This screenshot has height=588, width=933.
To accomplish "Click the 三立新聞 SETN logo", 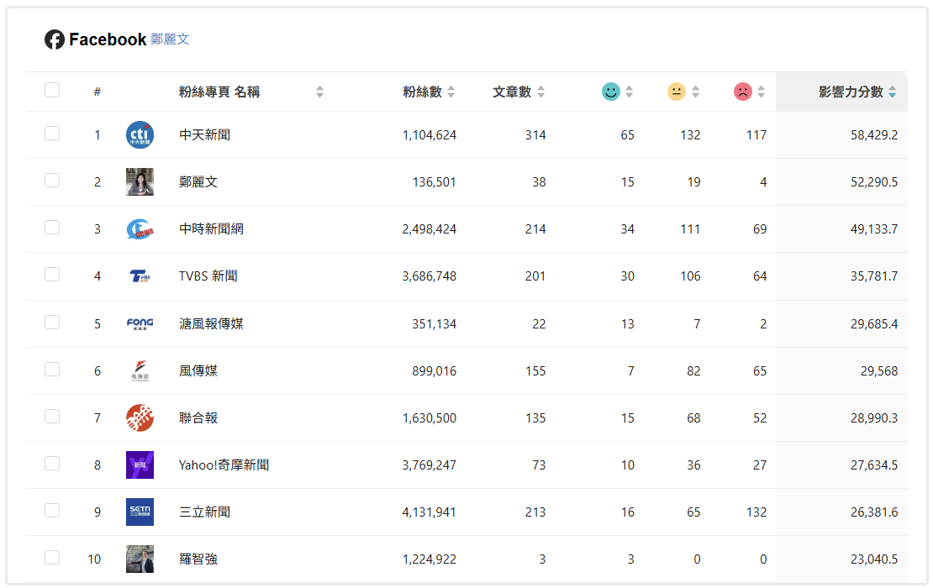I will pyautogui.click(x=140, y=512).
